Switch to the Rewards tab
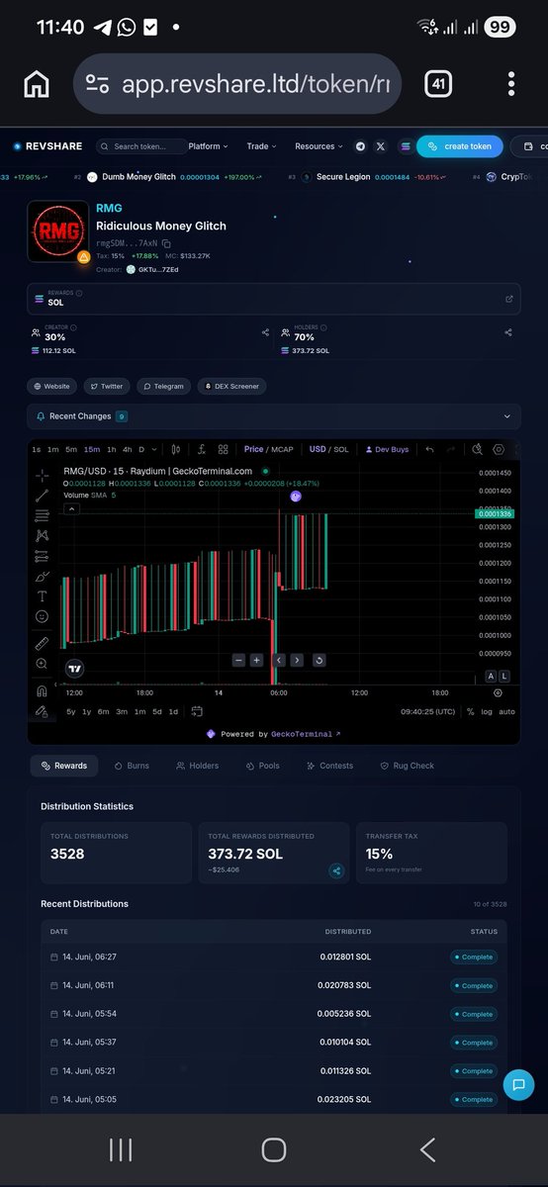 click(x=65, y=766)
